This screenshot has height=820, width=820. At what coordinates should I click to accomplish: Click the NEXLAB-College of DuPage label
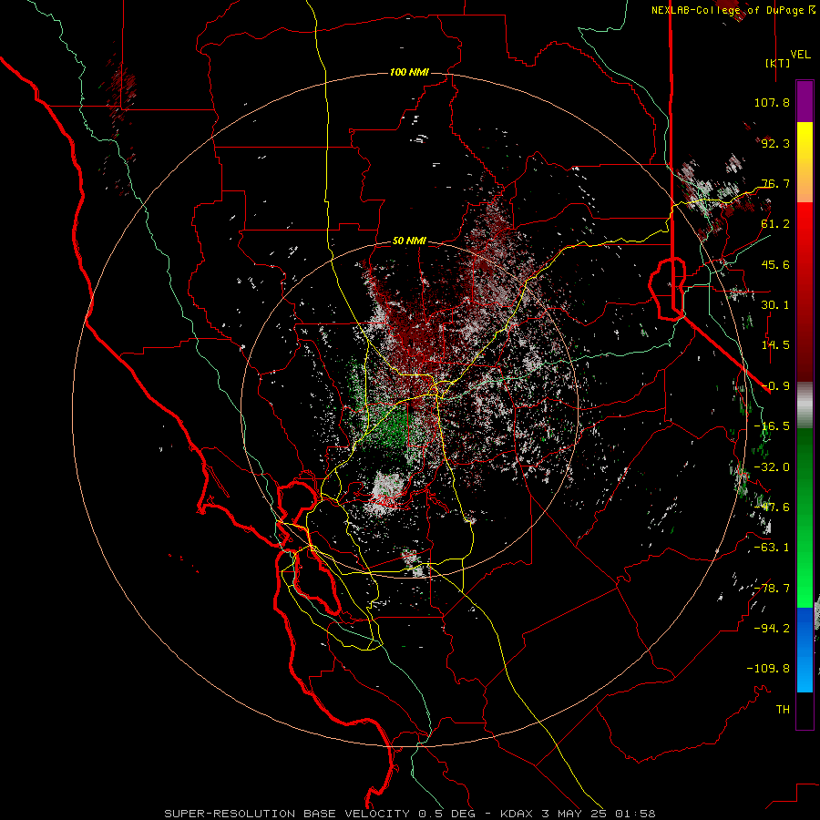[727, 10]
